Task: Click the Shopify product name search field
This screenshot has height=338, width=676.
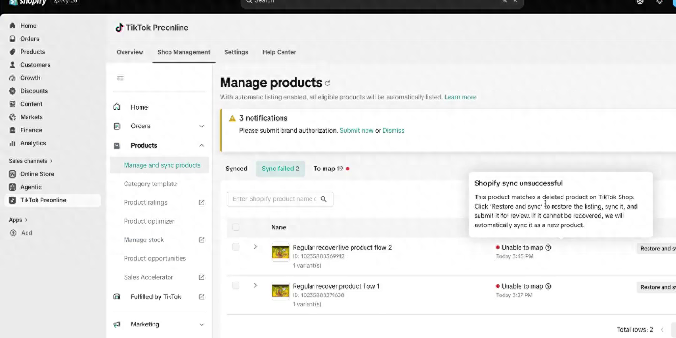Action: (x=274, y=199)
